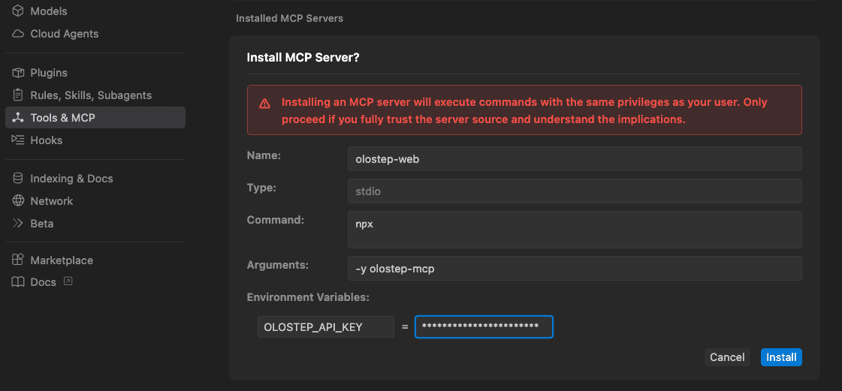This screenshot has height=391, width=842.
Task: Click the Install MCP Server? dialog title
Action: coord(303,57)
